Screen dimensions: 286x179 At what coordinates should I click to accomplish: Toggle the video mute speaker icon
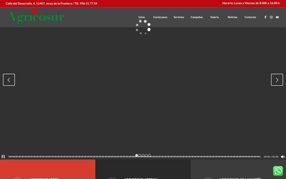tap(283, 157)
